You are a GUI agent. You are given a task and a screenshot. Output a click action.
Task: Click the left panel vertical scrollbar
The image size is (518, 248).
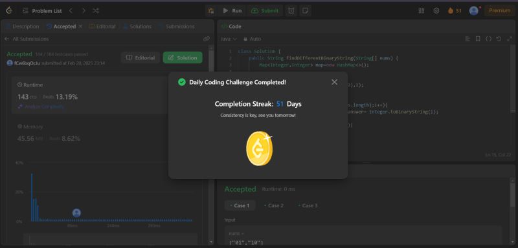click(212, 145)
